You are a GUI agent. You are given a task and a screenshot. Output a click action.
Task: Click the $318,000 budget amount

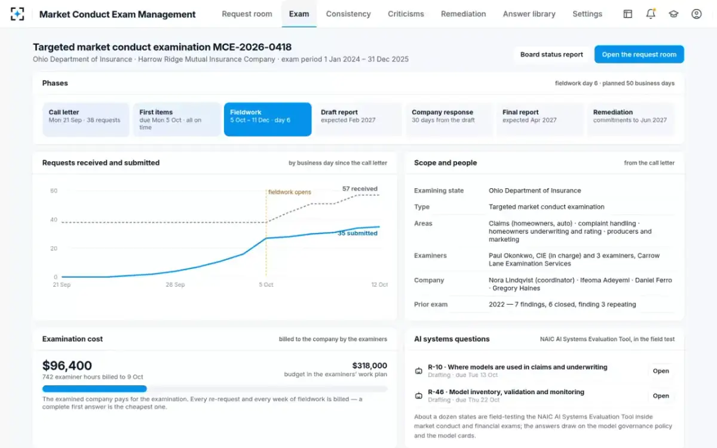click(370, 366)
